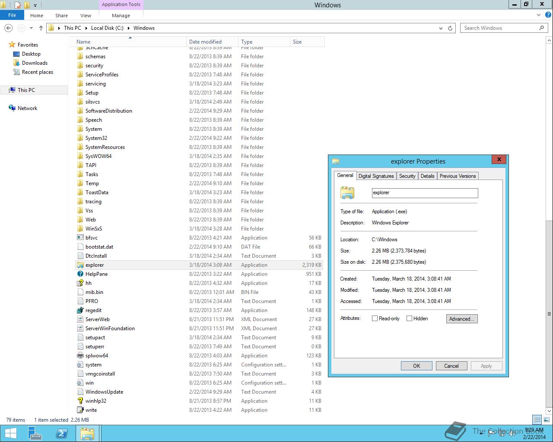This screenshot has width=553, height=442.
Task: Select Desktop in Favorites
Action: click(x=31, y=54)
